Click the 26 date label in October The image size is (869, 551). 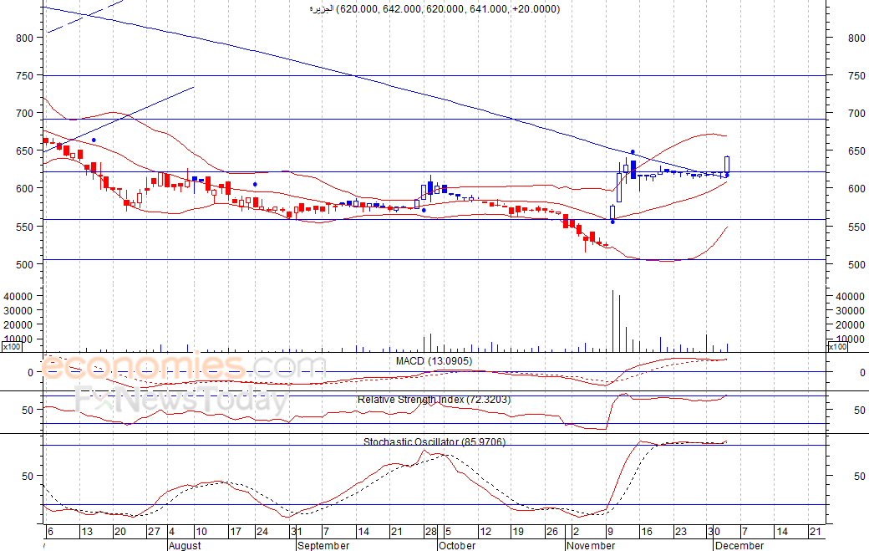click(552, 532)
